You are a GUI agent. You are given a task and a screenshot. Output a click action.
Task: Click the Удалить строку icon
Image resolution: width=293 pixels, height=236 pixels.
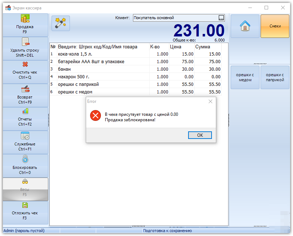[26, 42]
